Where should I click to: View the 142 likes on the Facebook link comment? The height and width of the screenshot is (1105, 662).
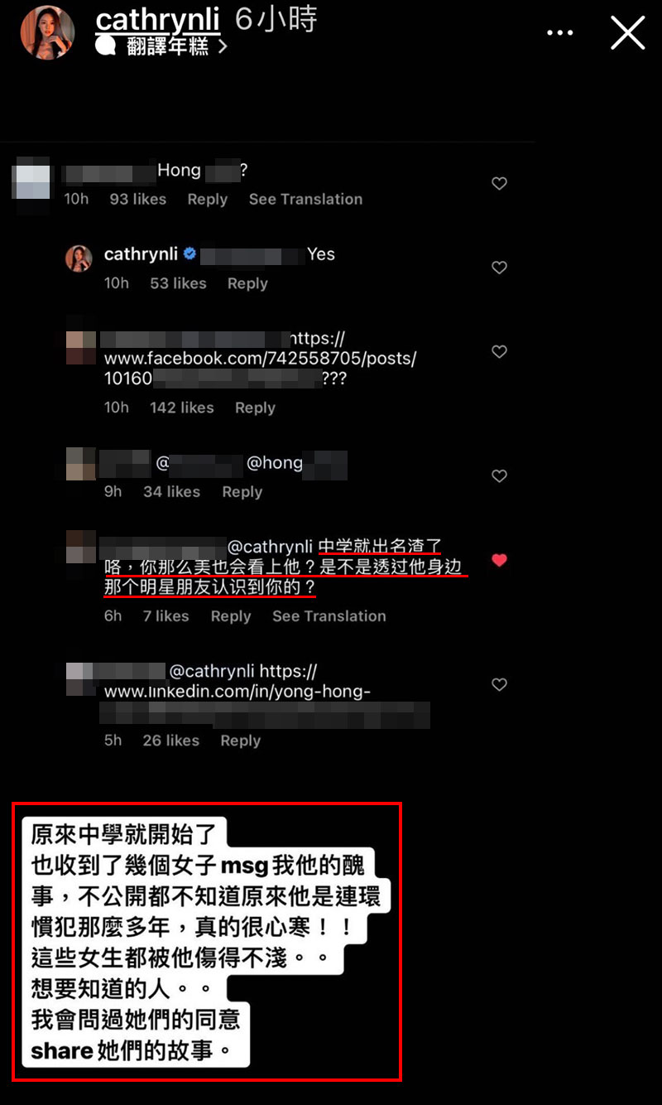click(181, 408)
